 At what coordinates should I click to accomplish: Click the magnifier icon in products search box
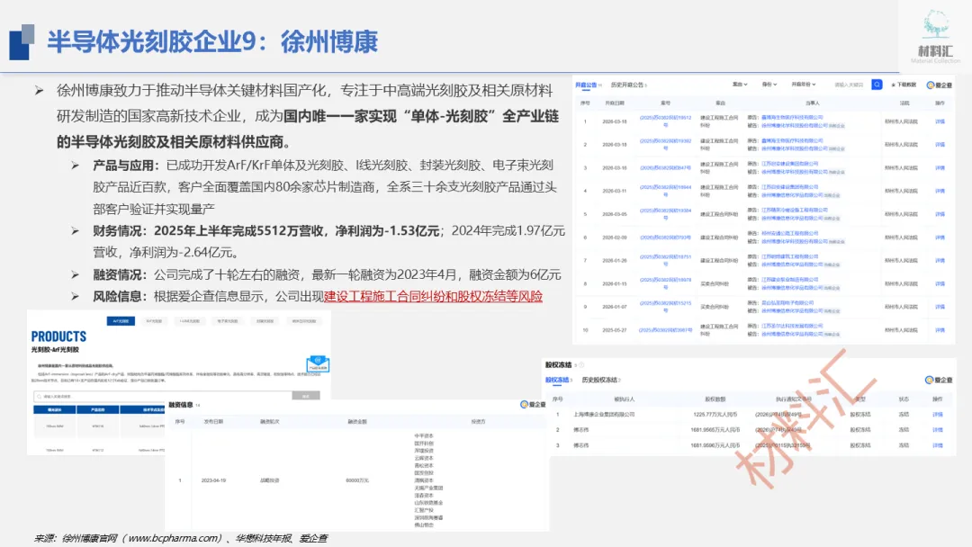(40, 397)
